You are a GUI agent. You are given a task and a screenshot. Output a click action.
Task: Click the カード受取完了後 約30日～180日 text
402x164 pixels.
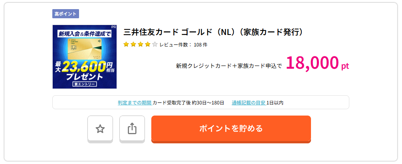point(188,102)
